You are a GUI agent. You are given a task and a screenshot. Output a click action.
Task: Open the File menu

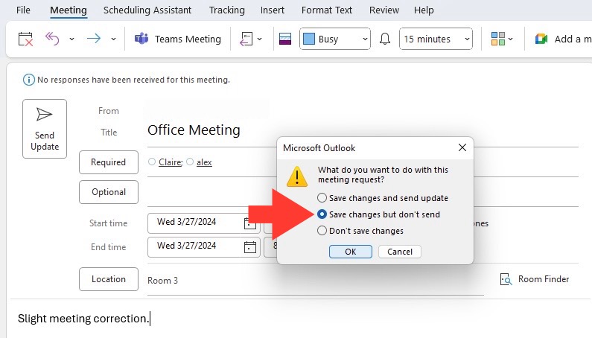coord(23,10)
